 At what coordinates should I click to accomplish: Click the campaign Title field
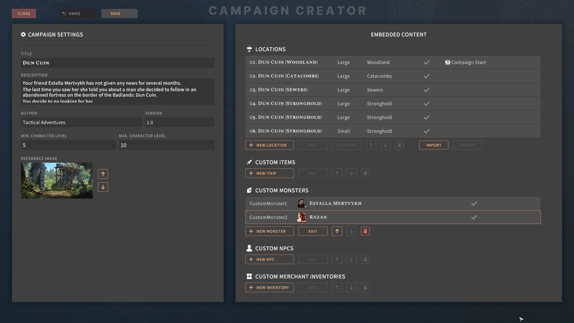click(x=118, y=63)
